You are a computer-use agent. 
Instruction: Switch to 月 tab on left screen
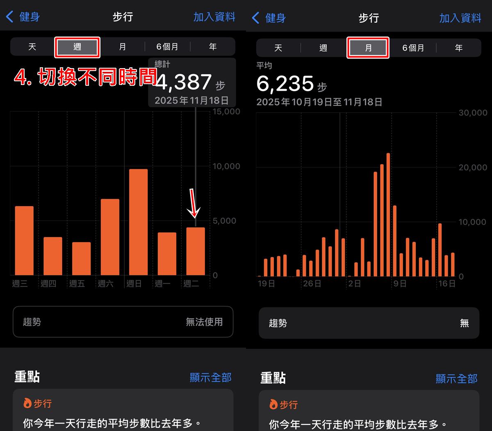point(122,47)
